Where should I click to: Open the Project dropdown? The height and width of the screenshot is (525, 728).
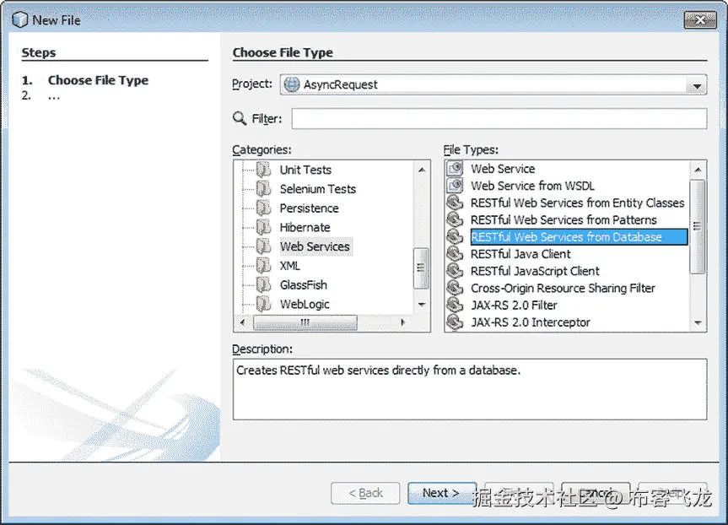[698, 84]
